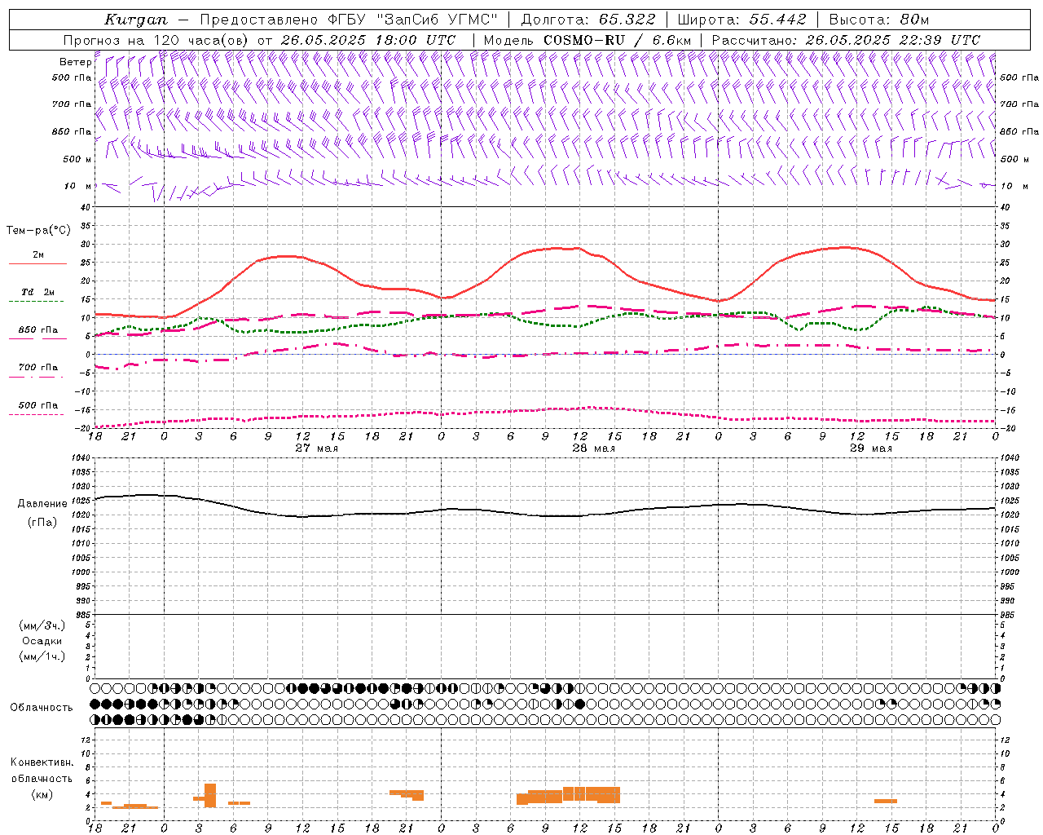Image resolution: width=1043 pixels, height=835 pixels.
Task: Click the wide orange convective block on 28 мая
Action: 569,795
